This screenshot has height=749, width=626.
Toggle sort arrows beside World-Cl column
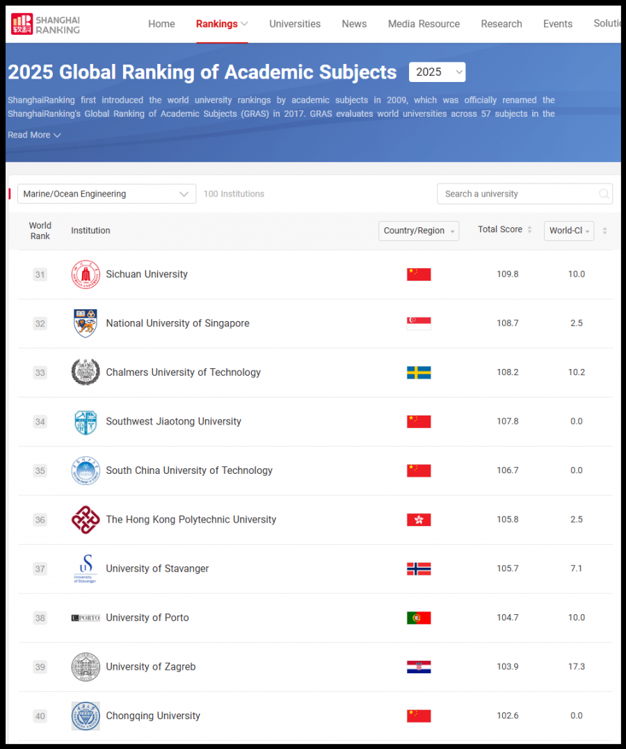pos(604,231)
